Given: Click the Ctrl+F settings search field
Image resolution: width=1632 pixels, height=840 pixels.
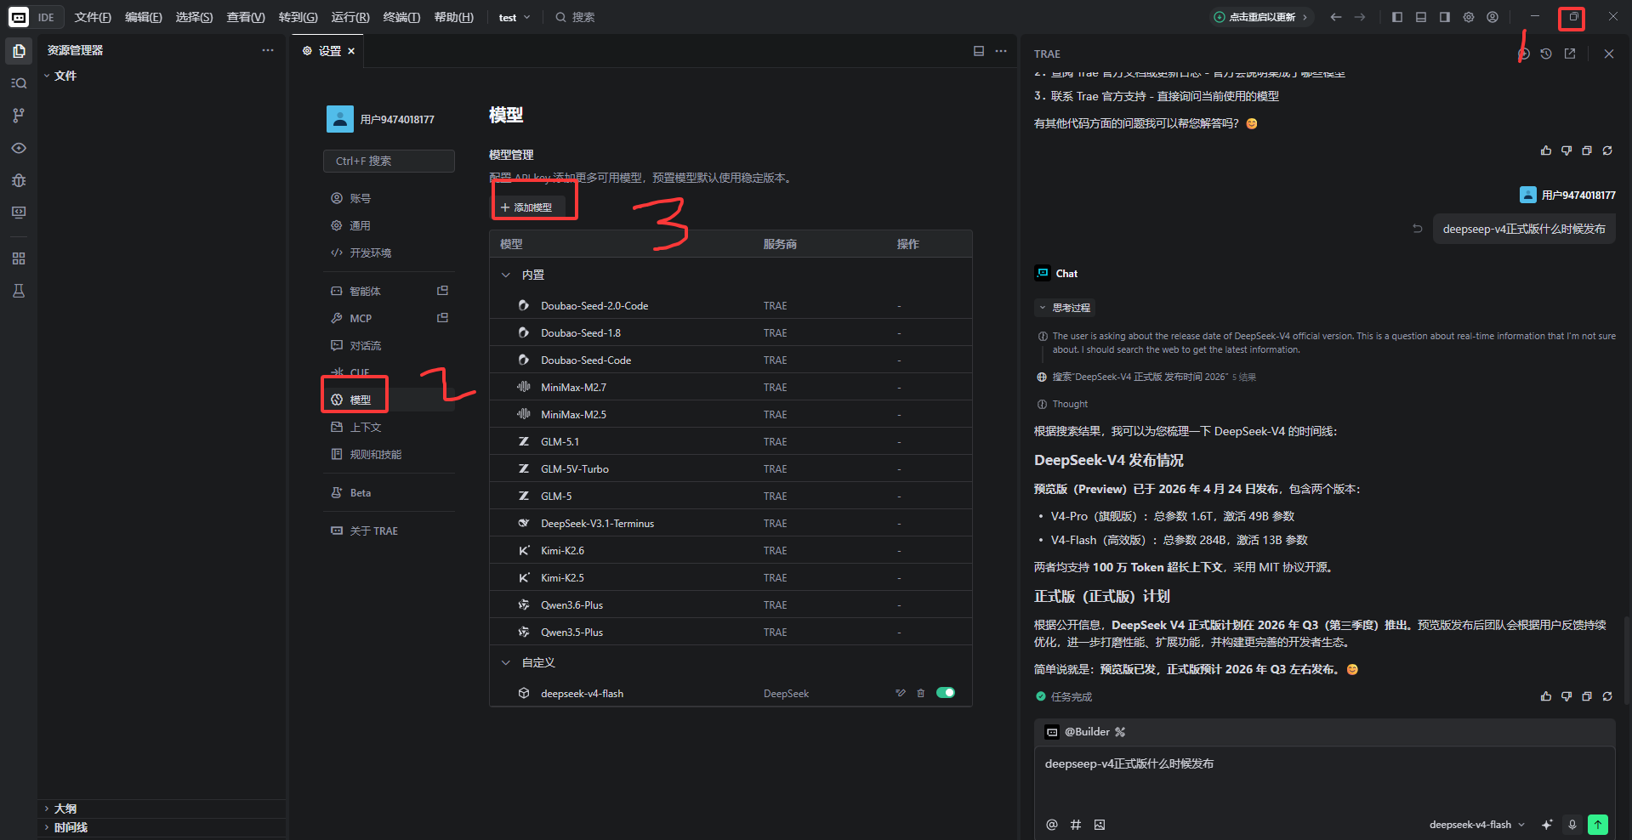Looking at the screenshot, I should click(389, 161).
